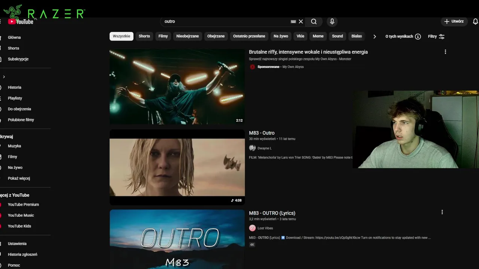The image size is (479, 269).
Task: Open Historia zgłoszeń in sidebar
Action: click(x=22, y=254)
